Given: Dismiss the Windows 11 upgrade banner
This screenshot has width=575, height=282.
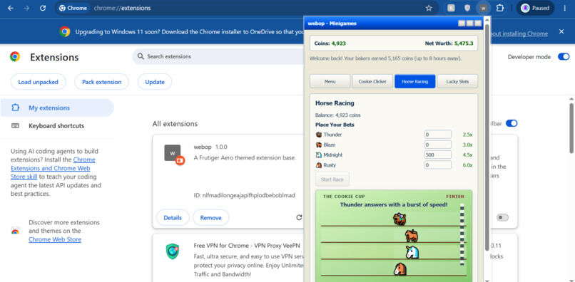Looking at the screenshot, I should pyautogui.click(x=561, y=31).
